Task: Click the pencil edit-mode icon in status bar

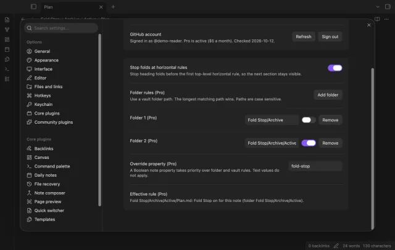Action: (x=336, y=246)
